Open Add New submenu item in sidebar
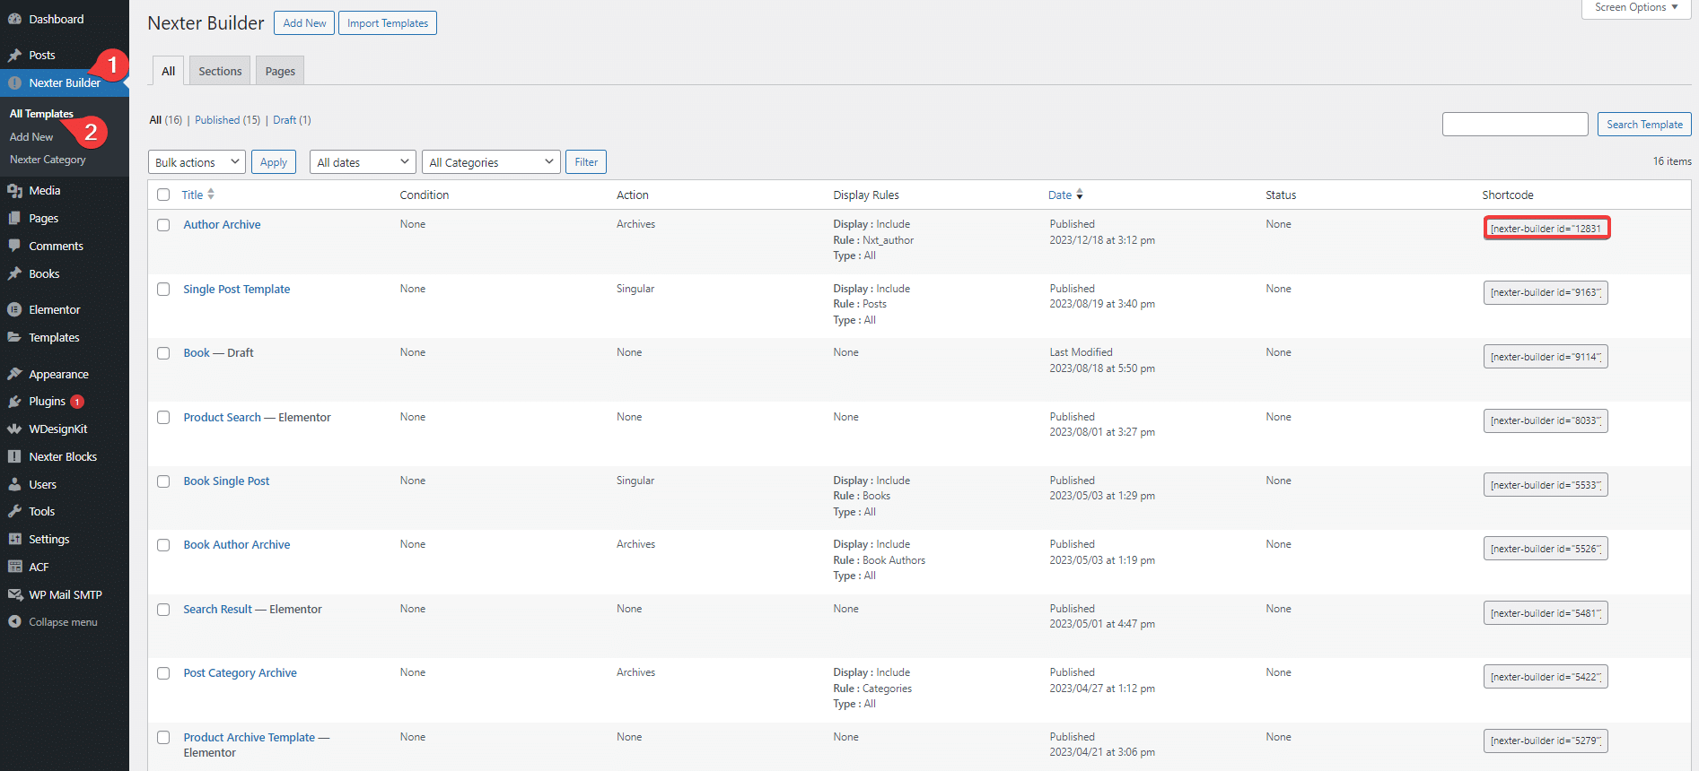 pos(31,137)
